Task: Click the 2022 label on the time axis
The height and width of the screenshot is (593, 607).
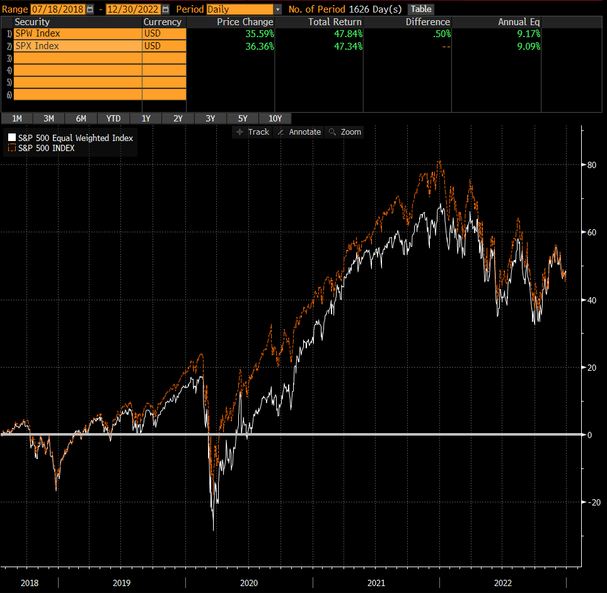Action: click(x=503, y=583)
